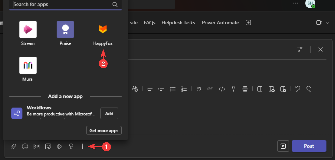Viewport: 335px width, 160px height.
Task: Click the search magnifier icon
Action: [x=115, y=5]
